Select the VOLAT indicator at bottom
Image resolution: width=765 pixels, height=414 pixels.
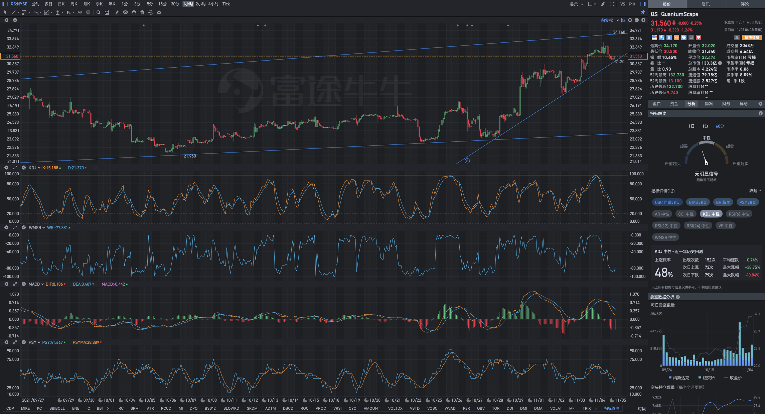556,408
